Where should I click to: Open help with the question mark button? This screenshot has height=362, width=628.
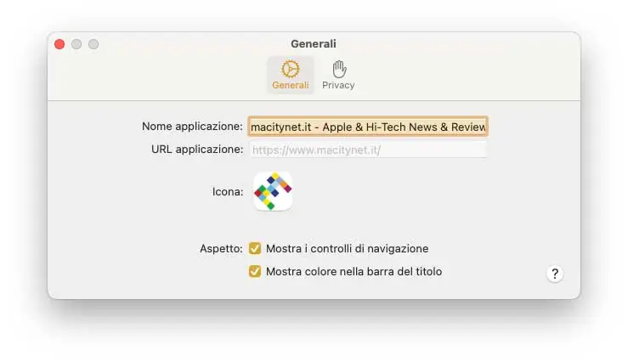[555, 274]
